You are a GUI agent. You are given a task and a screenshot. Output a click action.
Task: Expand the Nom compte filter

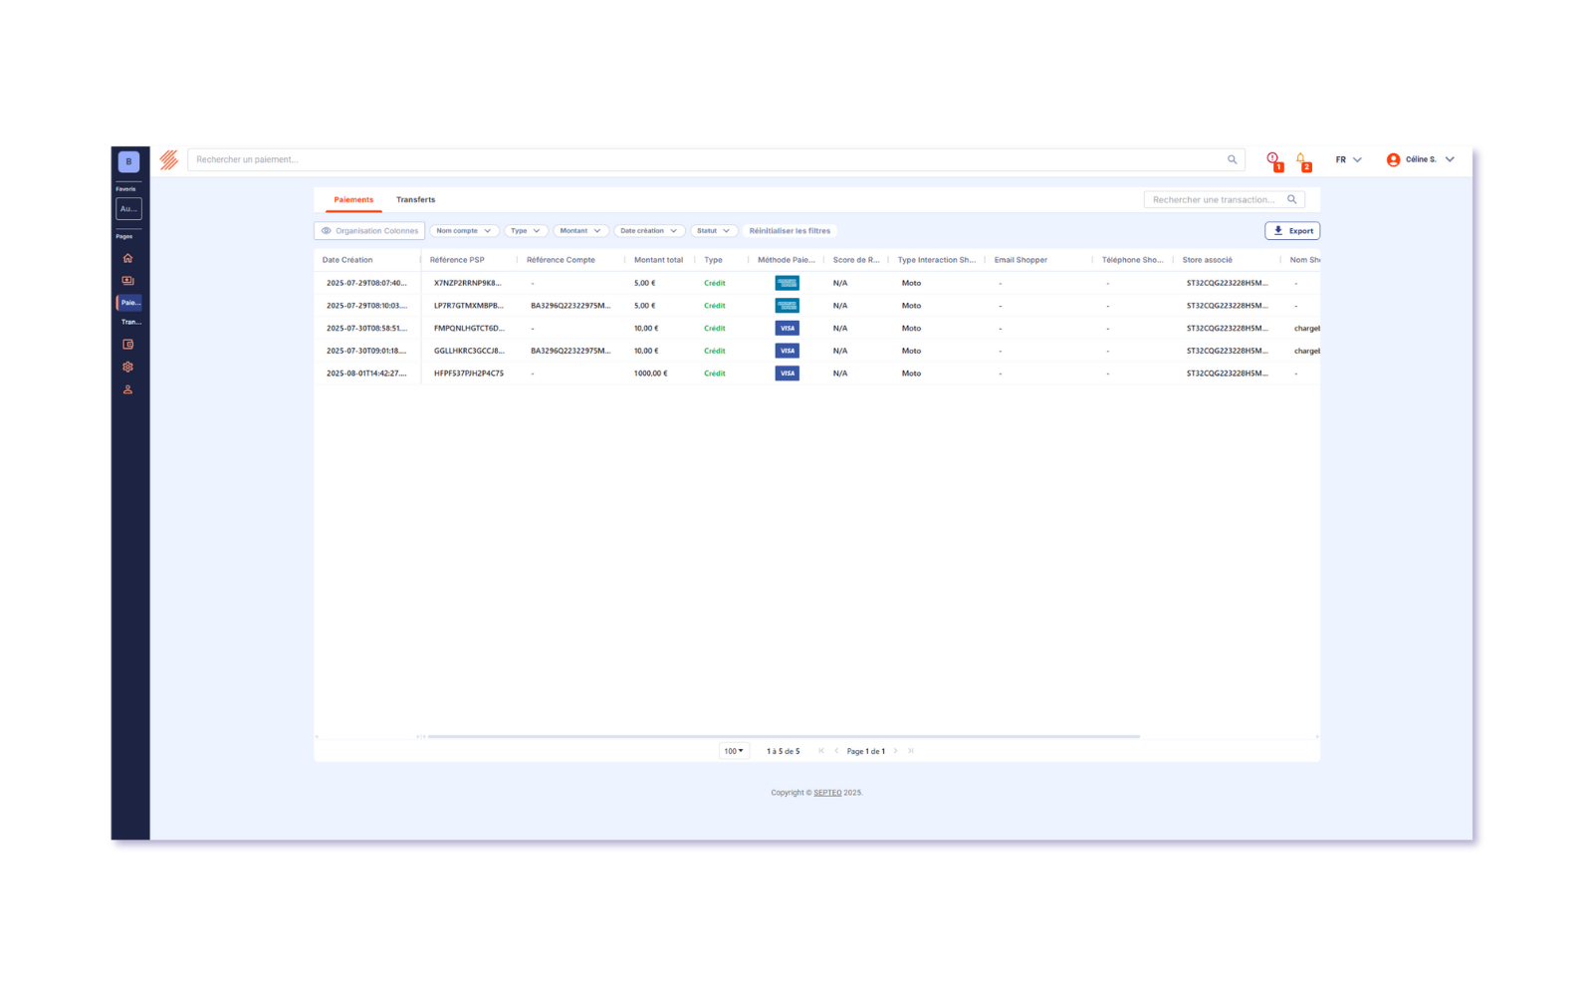464,230
